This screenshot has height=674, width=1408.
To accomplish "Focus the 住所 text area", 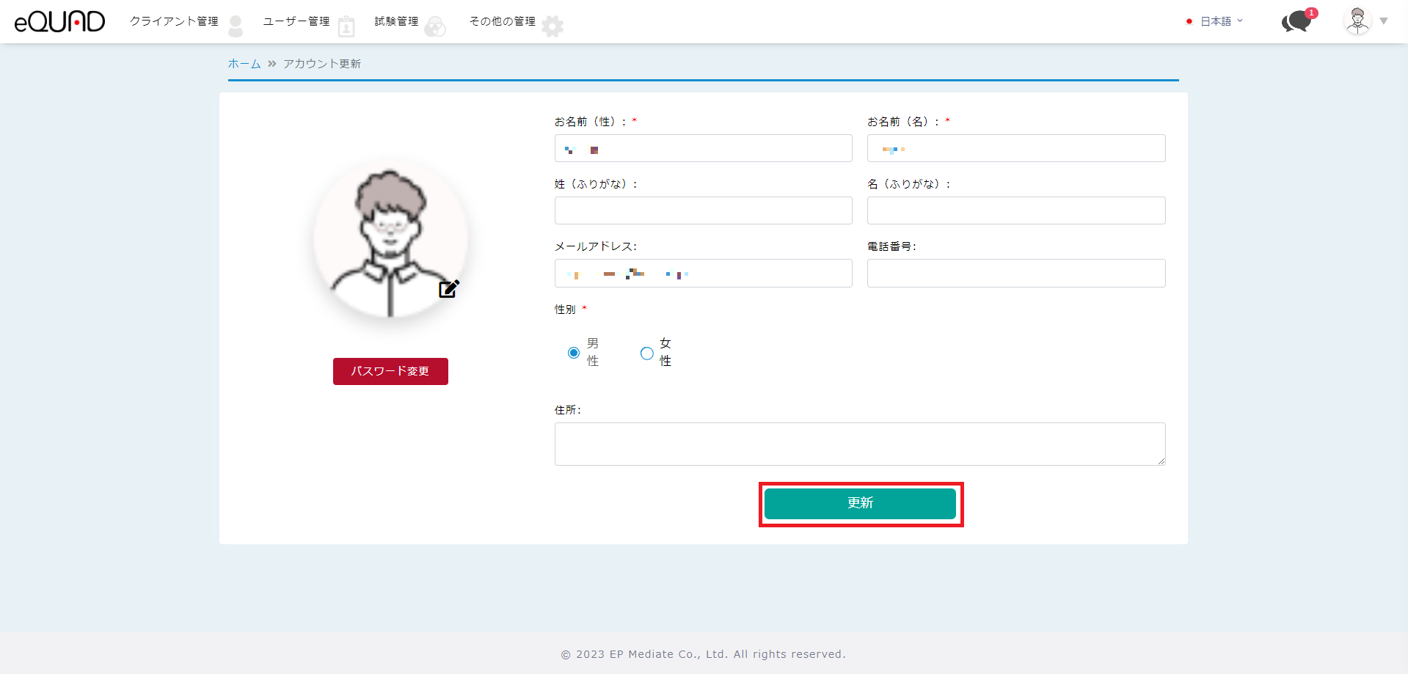I will pos(859,444).
